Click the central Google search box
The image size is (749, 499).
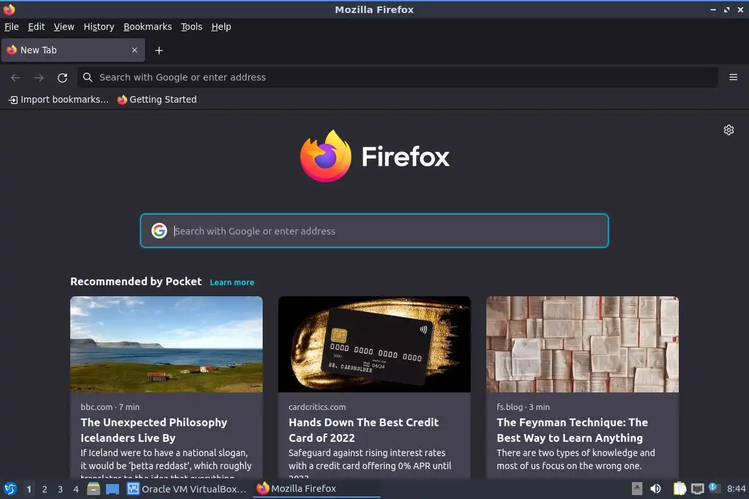(374, 231)
